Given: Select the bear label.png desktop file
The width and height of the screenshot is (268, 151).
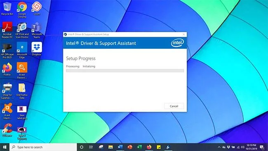Looking at the screenshot, I should tap(22, 113).
